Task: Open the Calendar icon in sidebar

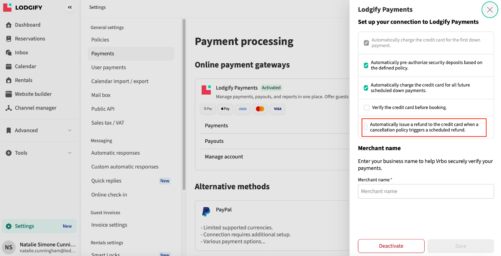Action: pyautogui.click(x=9, y=66)
